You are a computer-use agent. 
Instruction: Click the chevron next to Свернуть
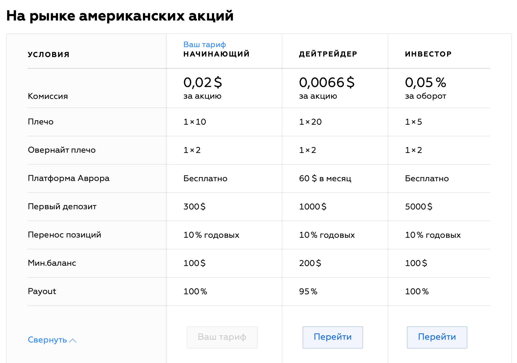tap(73, 341)
